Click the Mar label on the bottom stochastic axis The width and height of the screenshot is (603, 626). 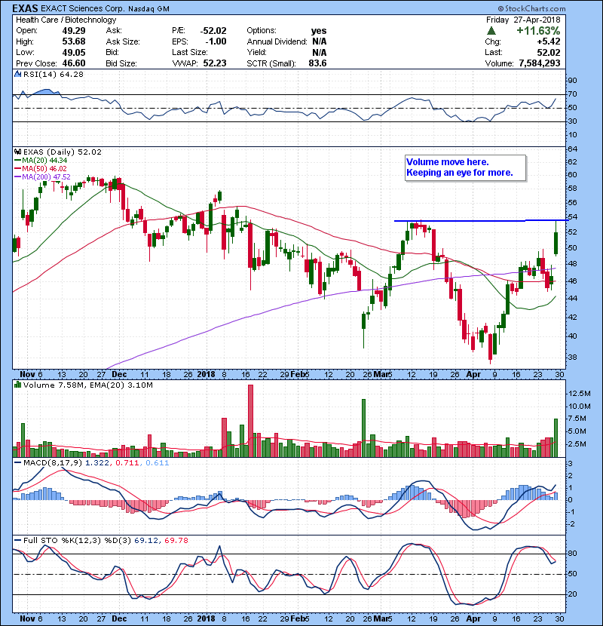coord(381,618)
